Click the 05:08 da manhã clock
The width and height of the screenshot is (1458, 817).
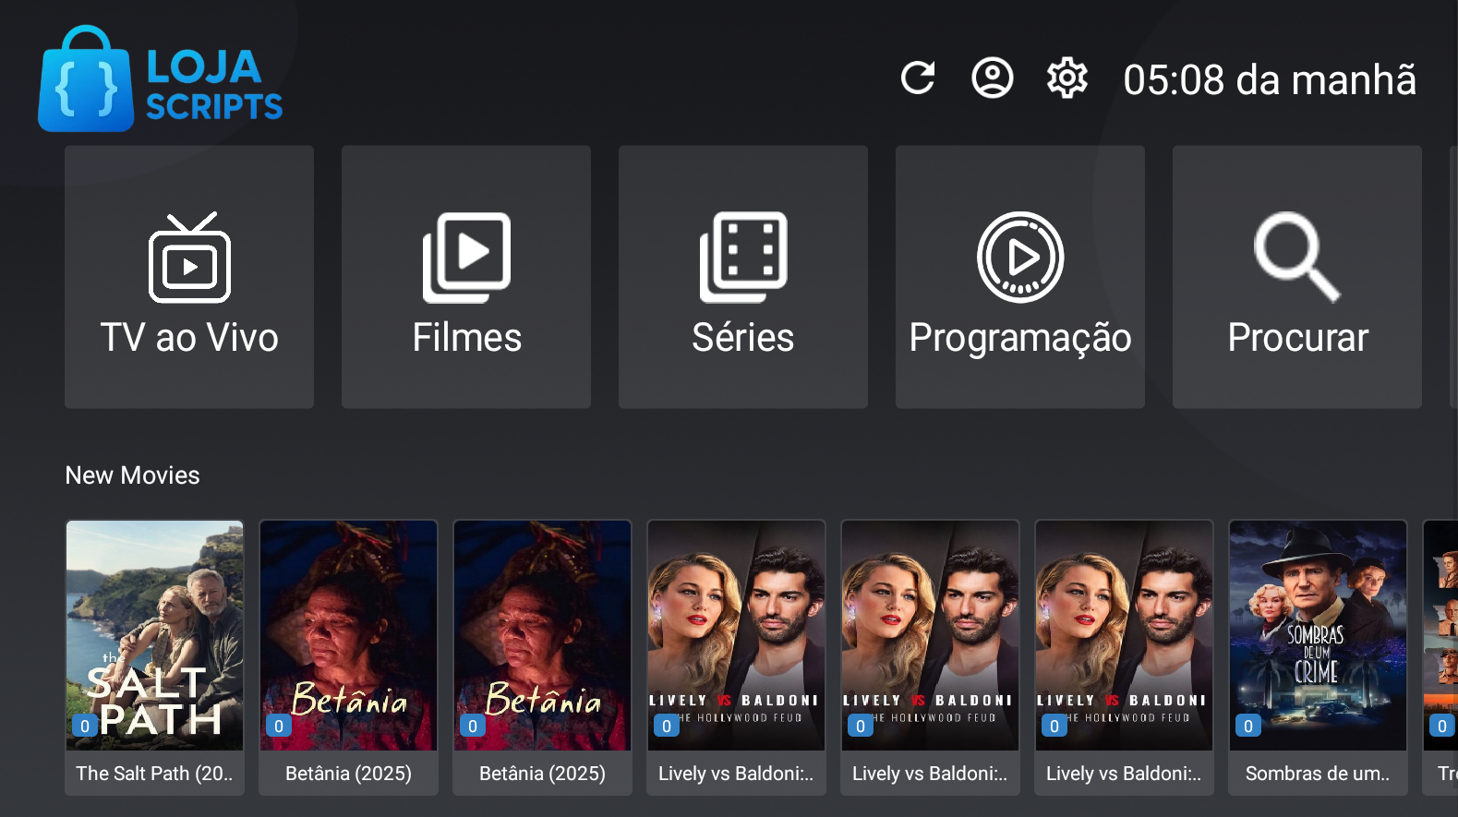1270,80
